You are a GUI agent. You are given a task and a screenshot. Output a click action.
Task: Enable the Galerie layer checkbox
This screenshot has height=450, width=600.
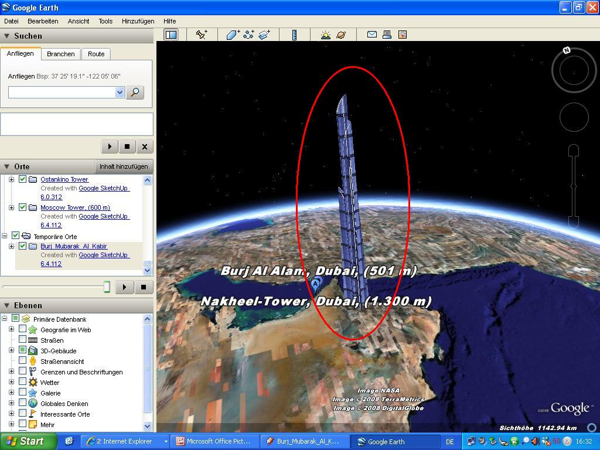23,392
